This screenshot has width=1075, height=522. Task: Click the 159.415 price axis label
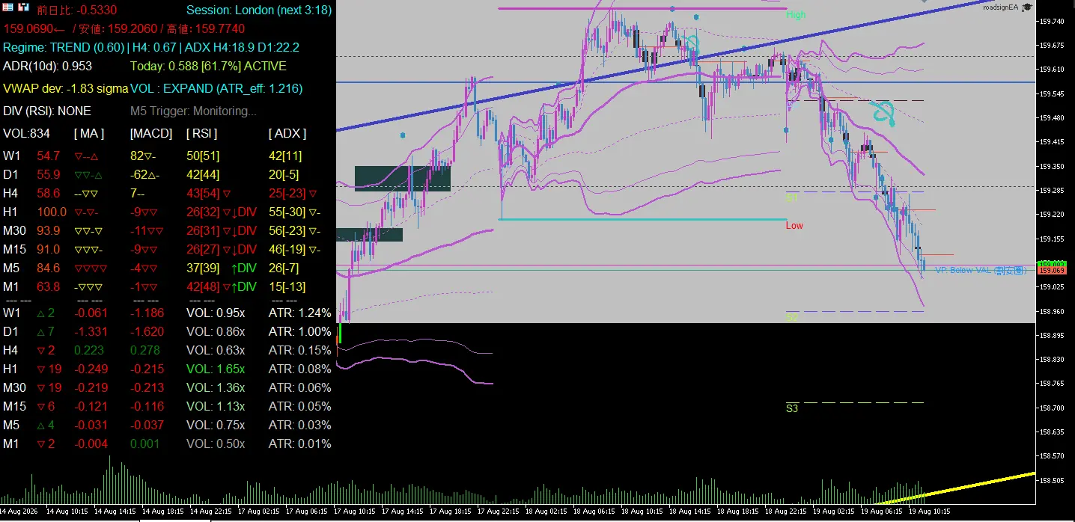click(1053, 142)
